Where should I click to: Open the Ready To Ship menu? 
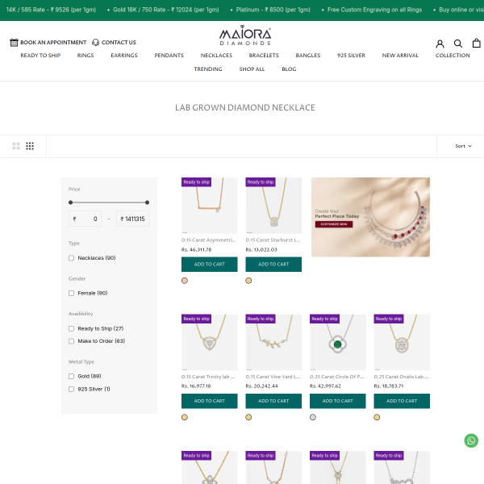(40, 55)
